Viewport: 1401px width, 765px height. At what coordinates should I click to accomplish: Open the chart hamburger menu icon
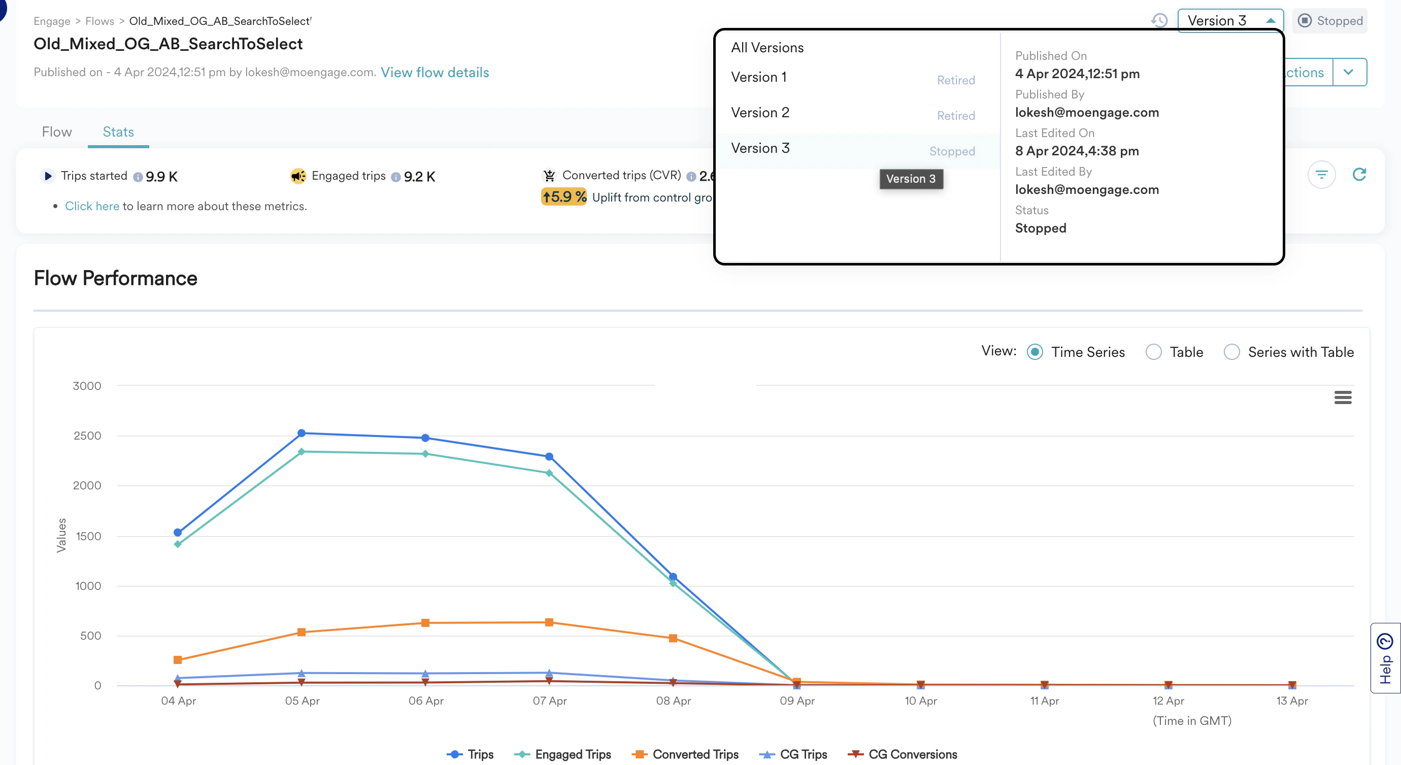(x=1342, y=397)
